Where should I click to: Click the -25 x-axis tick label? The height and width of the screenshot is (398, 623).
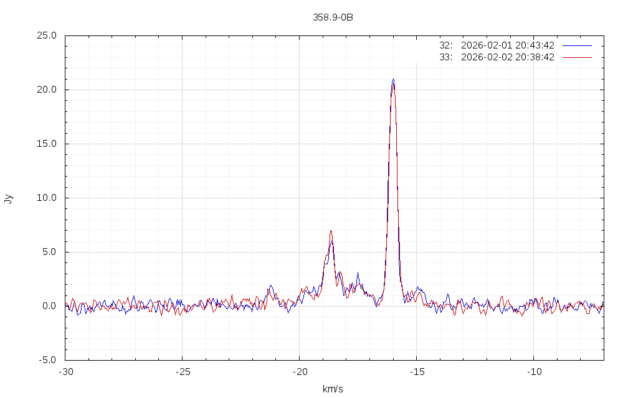(x=182, y=372)
